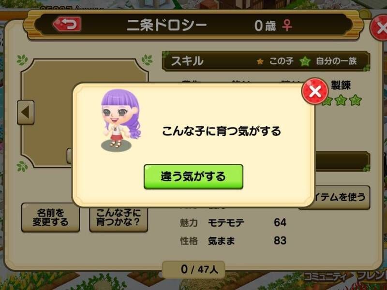
Task: Click the green 違う気がする button
Action: coord(193,176)
